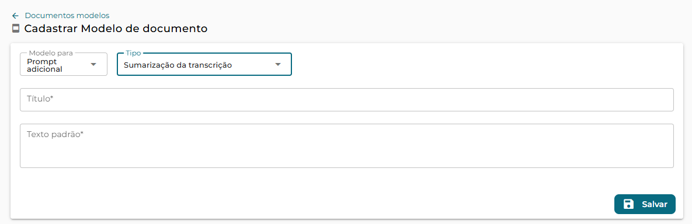Click the Modelo para field label
Viewport: 692px width, 224px height.
(51, 53)
